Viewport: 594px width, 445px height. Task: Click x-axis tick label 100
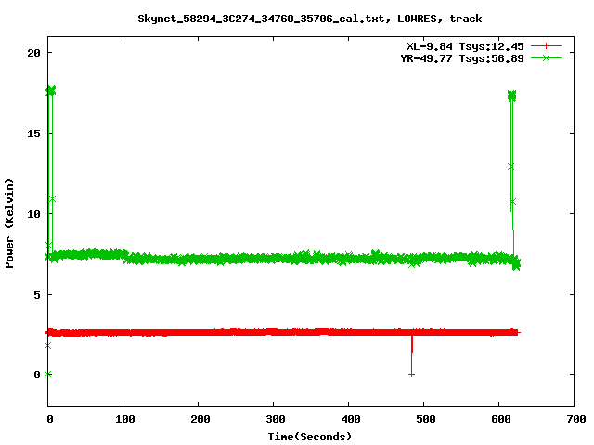click(125, 419)
